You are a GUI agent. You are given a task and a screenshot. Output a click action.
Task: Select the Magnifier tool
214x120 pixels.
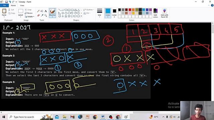click(x=46, y=15)
